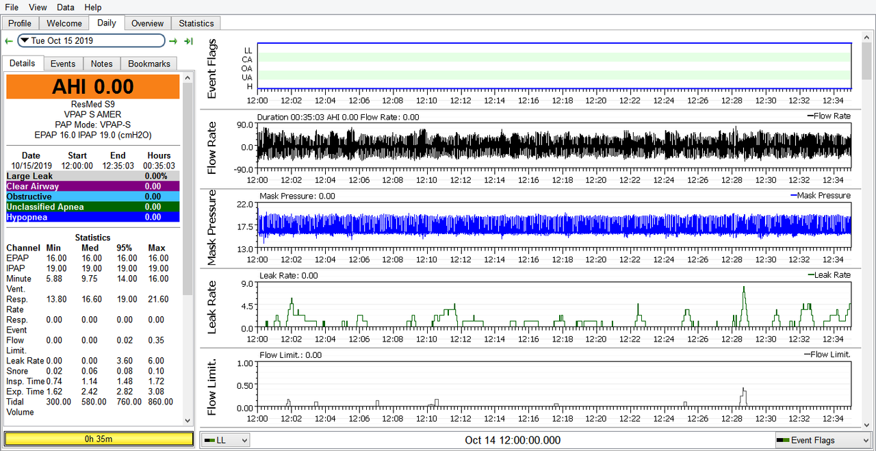Open the LL graph selector dropdown
The width and height of the screenshot is (876, 451).
click(x=226, y=440)
